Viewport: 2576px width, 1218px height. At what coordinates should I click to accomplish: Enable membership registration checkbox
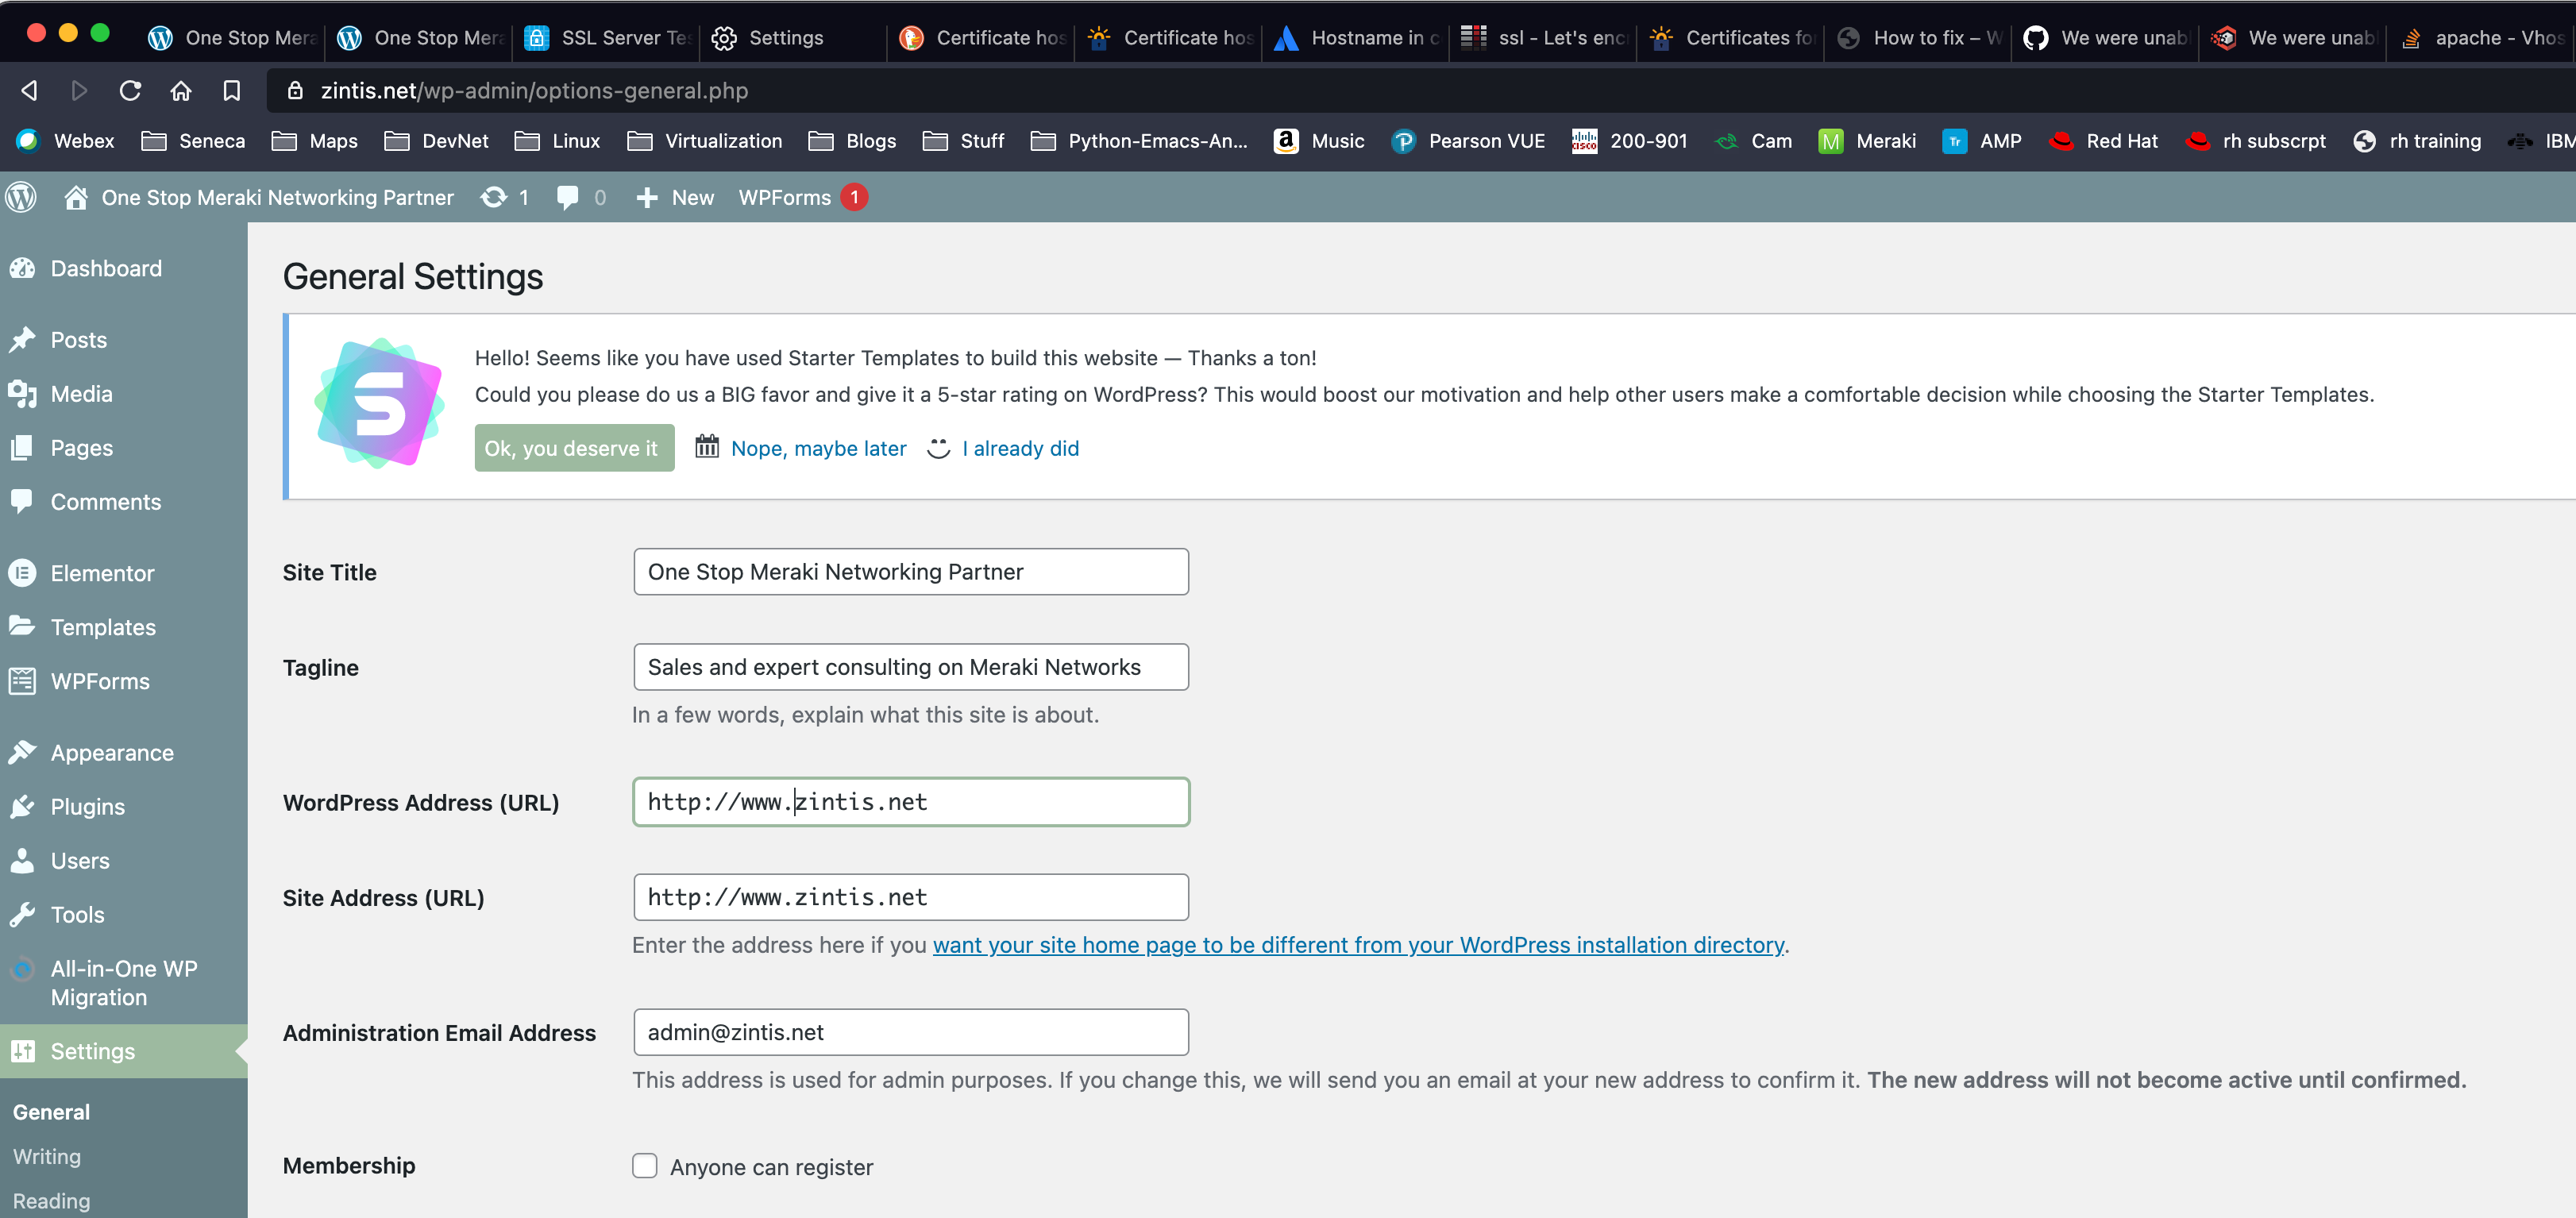[644, 1166]
